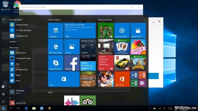Click the blue button in the white background window
198x111 pixels.
coord(153,76)
